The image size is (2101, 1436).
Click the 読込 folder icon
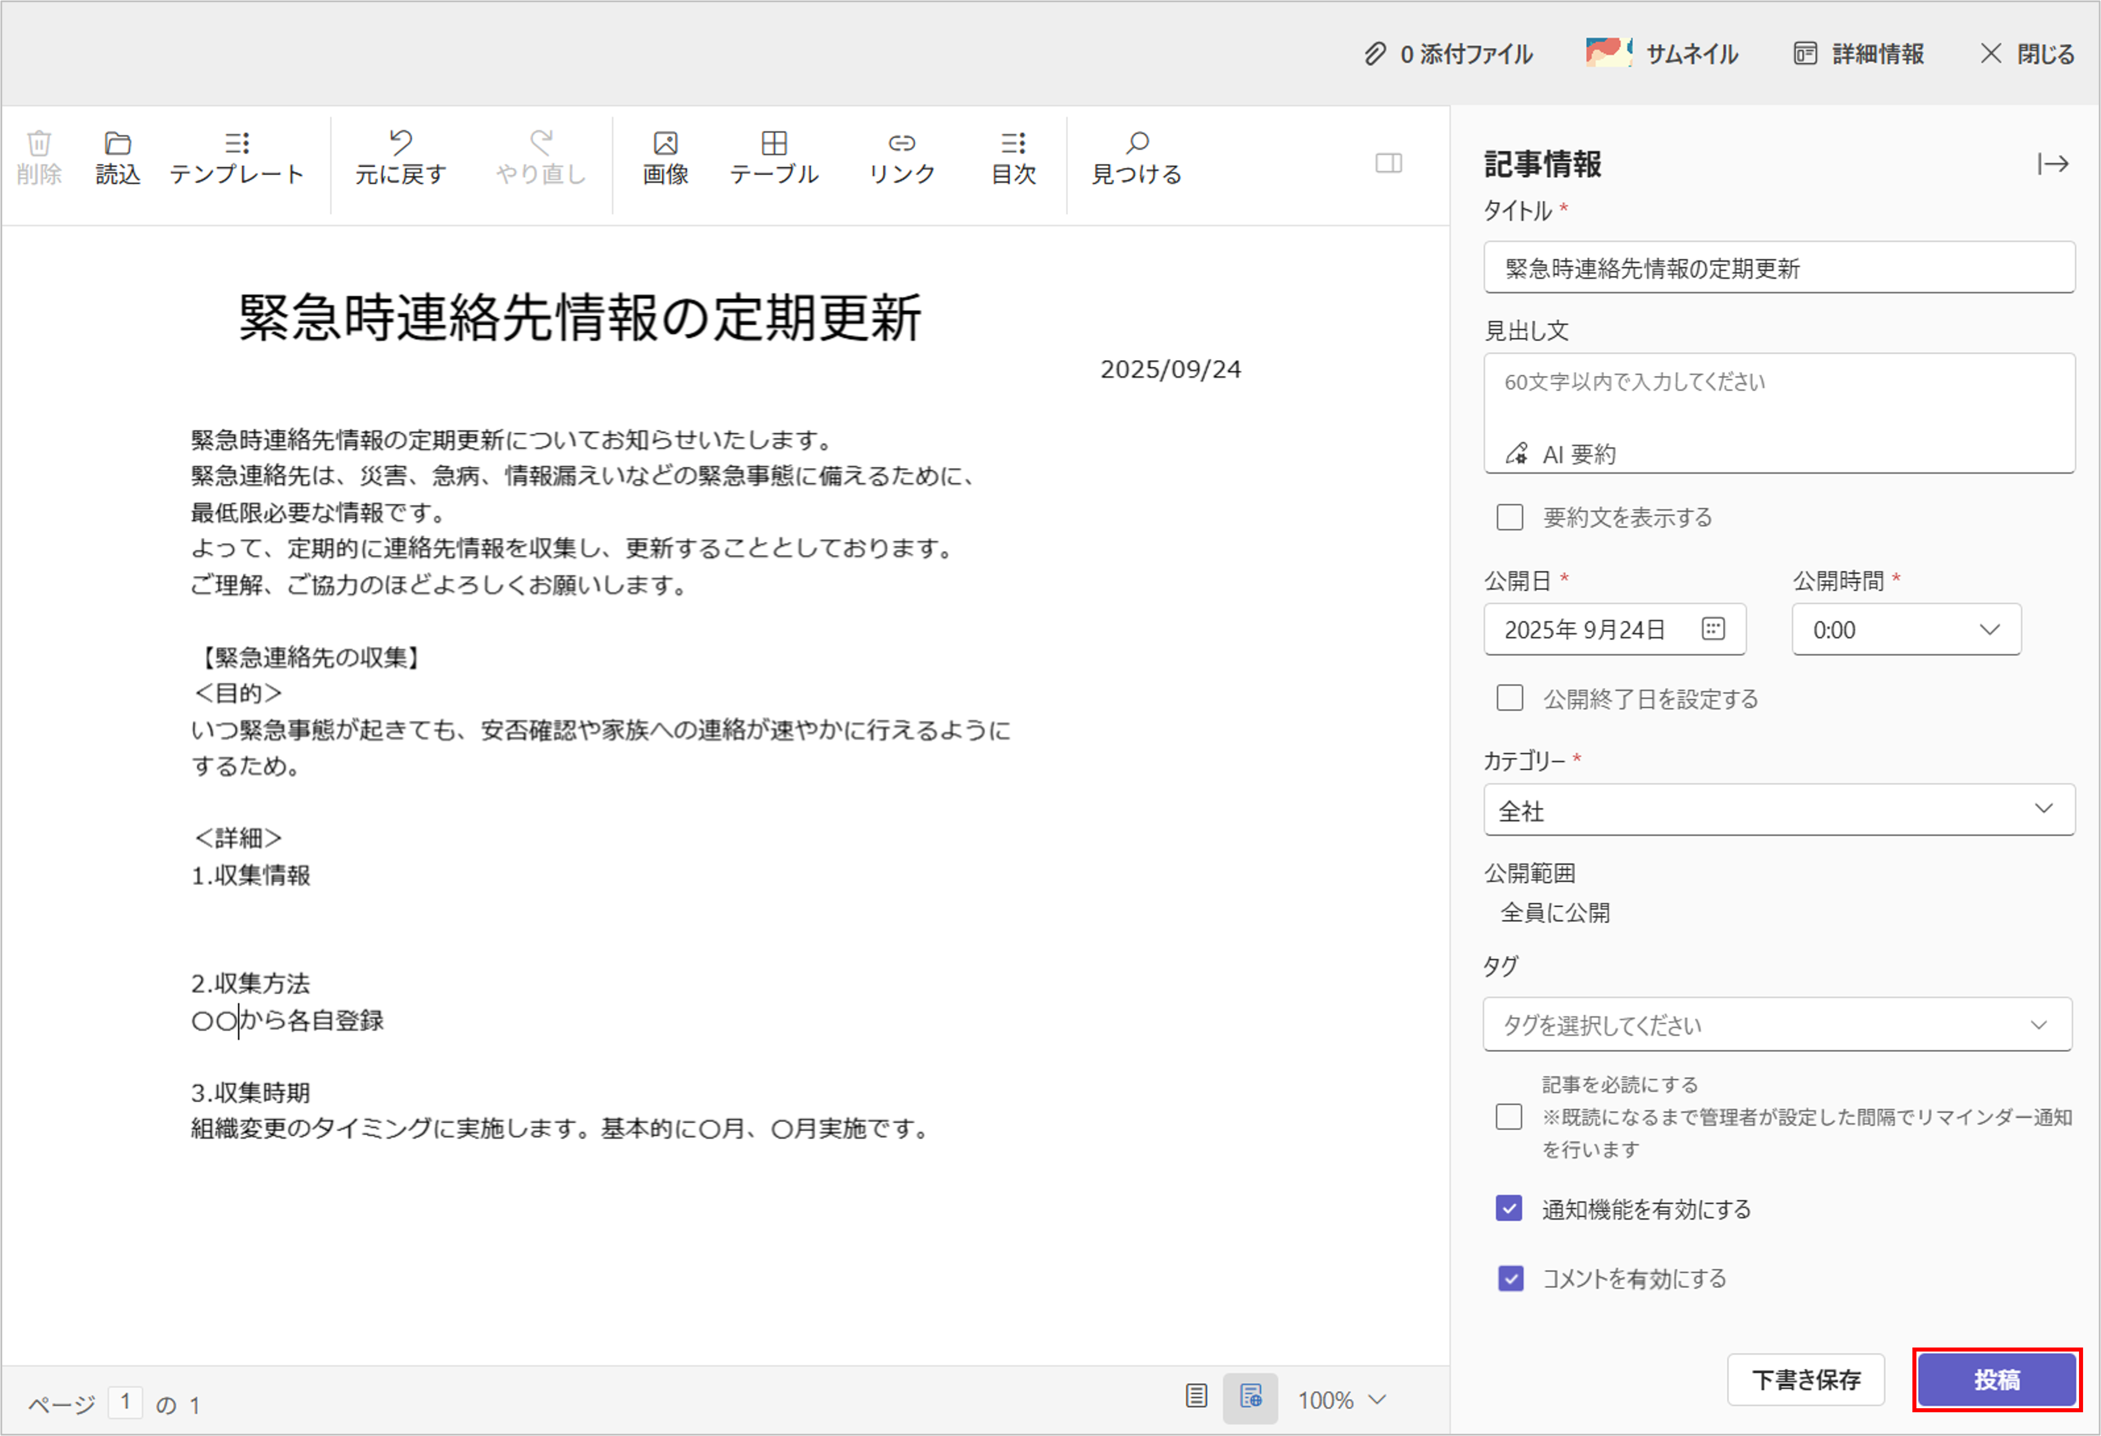point(117,144)
